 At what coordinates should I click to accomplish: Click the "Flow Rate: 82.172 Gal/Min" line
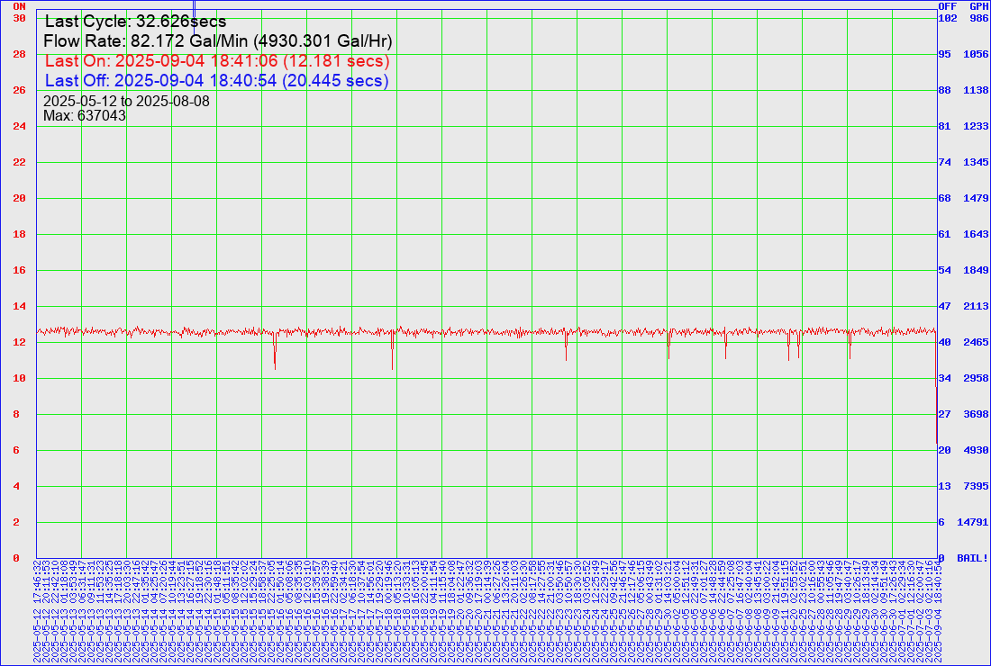pyautogui.click(x=217, y=41)
